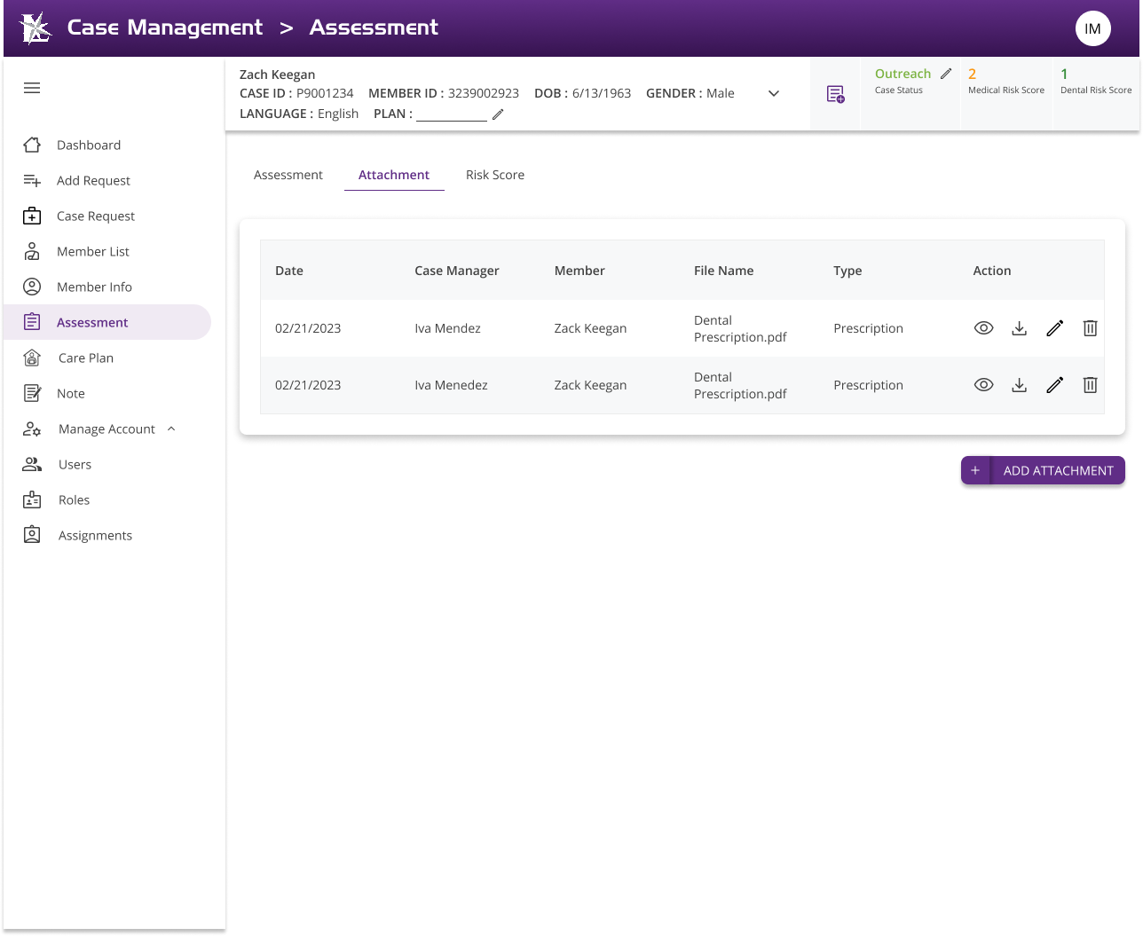This screenshot has height=936, width=1143.
Task: Open Member List from sidebar
Action: [x=93, y=252]
